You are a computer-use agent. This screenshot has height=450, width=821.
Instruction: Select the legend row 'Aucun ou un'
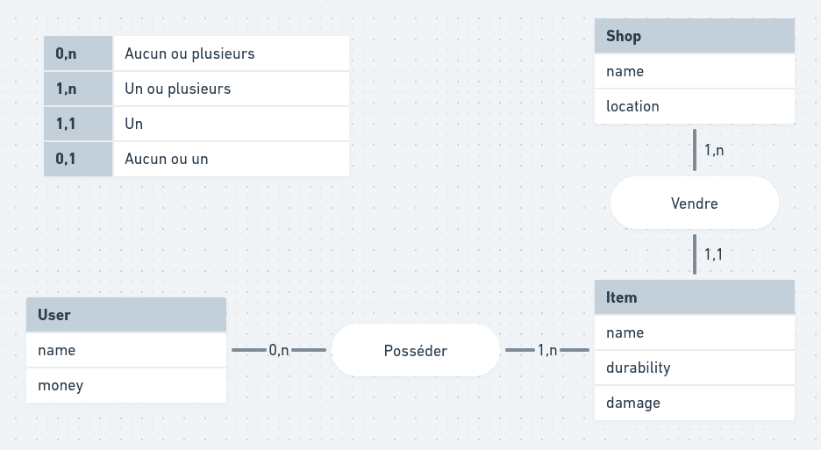pos(196,159)
